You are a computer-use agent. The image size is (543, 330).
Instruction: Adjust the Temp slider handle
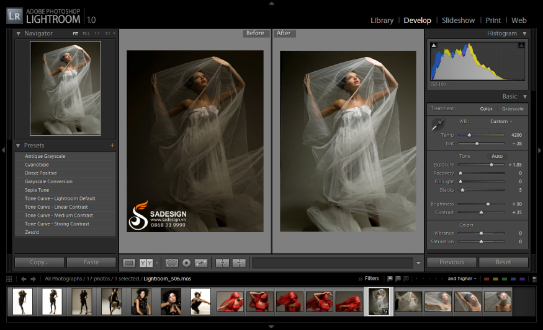point(469,135)
